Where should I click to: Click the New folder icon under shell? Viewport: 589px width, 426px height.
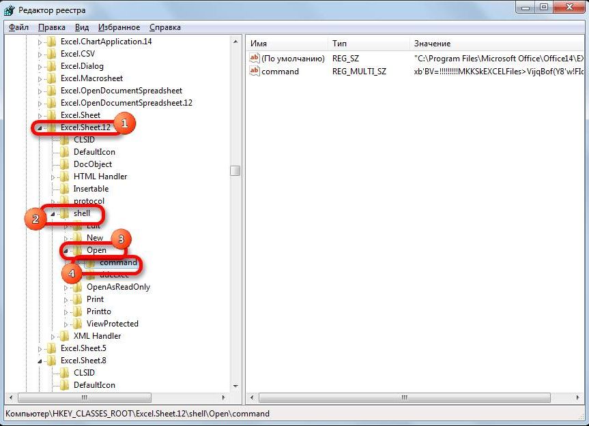pos(78,238)
